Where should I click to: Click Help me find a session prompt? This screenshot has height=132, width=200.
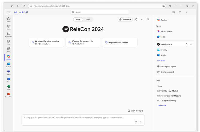tap(120, 42)
